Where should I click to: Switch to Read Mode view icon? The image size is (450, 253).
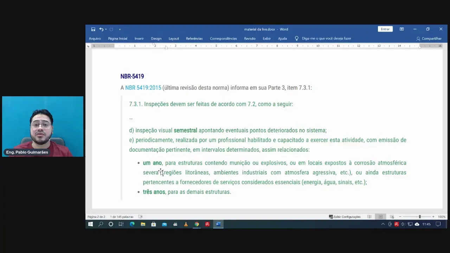pos(369,217)
